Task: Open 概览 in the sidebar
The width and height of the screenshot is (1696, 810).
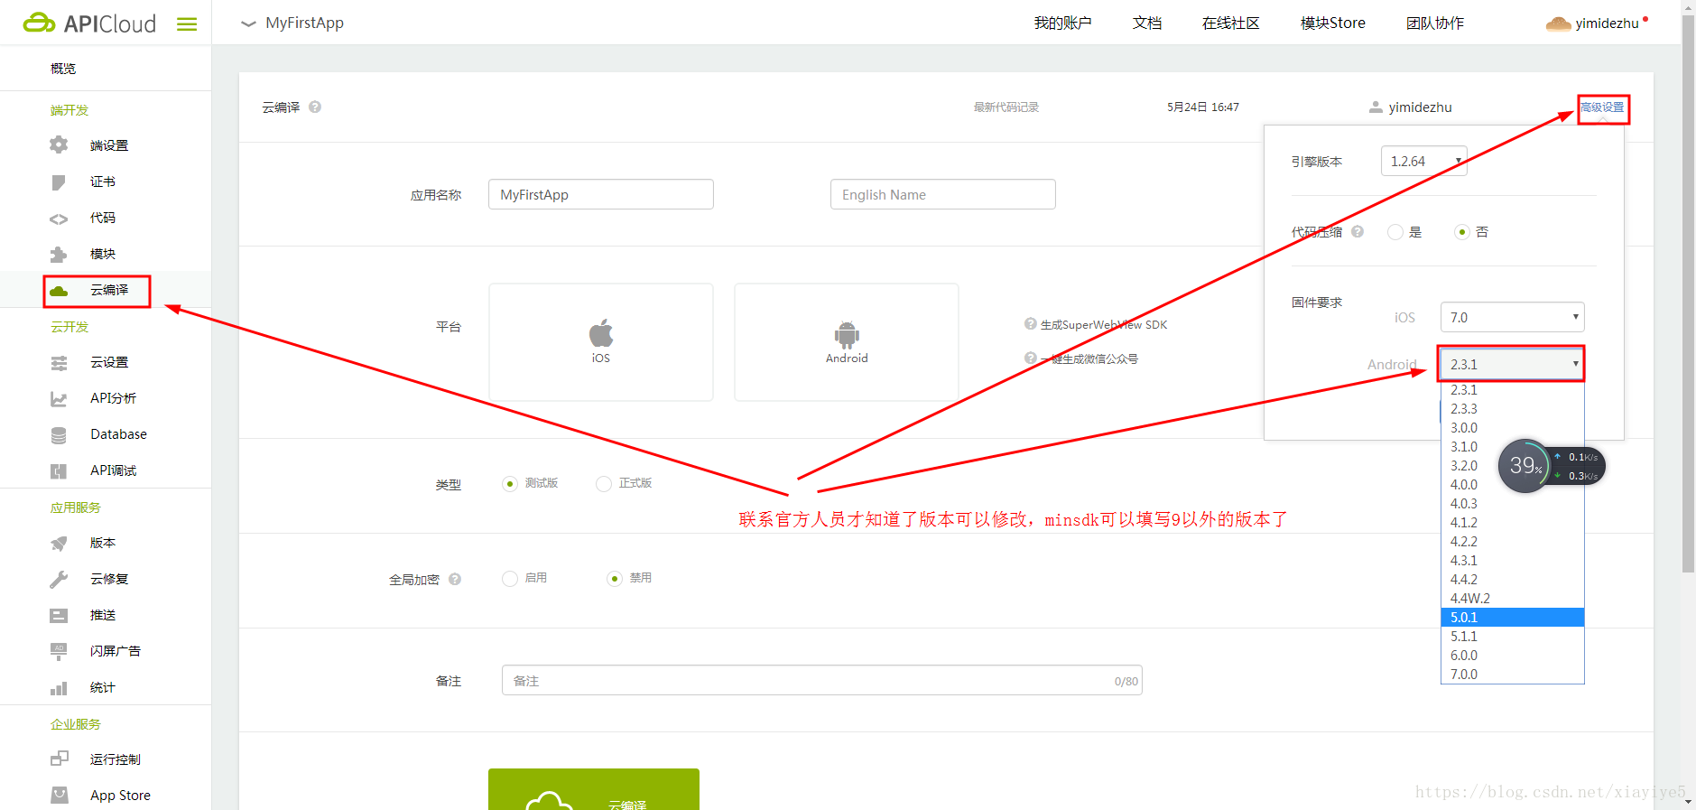Action: click(x=63, y=69)
